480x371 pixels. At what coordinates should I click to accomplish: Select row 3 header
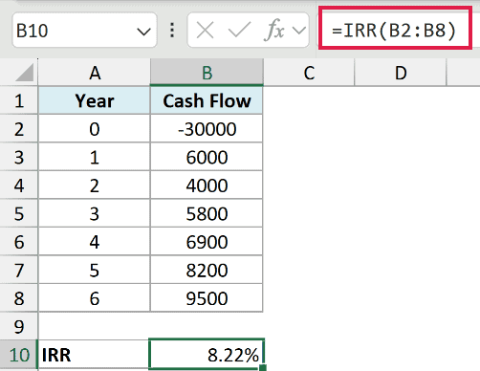(19, 157)
